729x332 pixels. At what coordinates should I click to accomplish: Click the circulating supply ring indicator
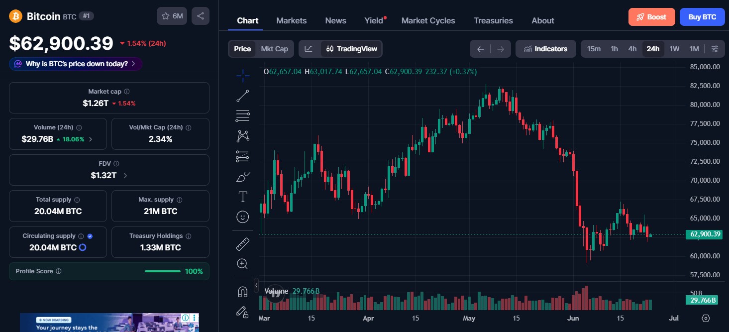(x=83, y=247)
